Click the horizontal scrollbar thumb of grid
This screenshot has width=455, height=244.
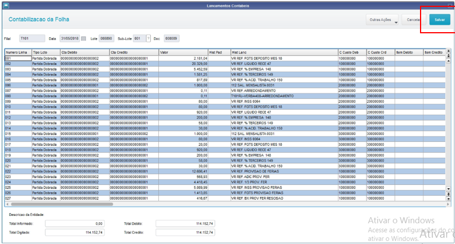pyautogui.click(x=62, y=204)
